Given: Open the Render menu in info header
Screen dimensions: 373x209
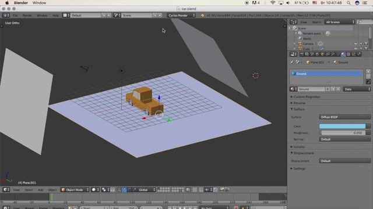Looking at the screenshot, I should coord(27,16).
